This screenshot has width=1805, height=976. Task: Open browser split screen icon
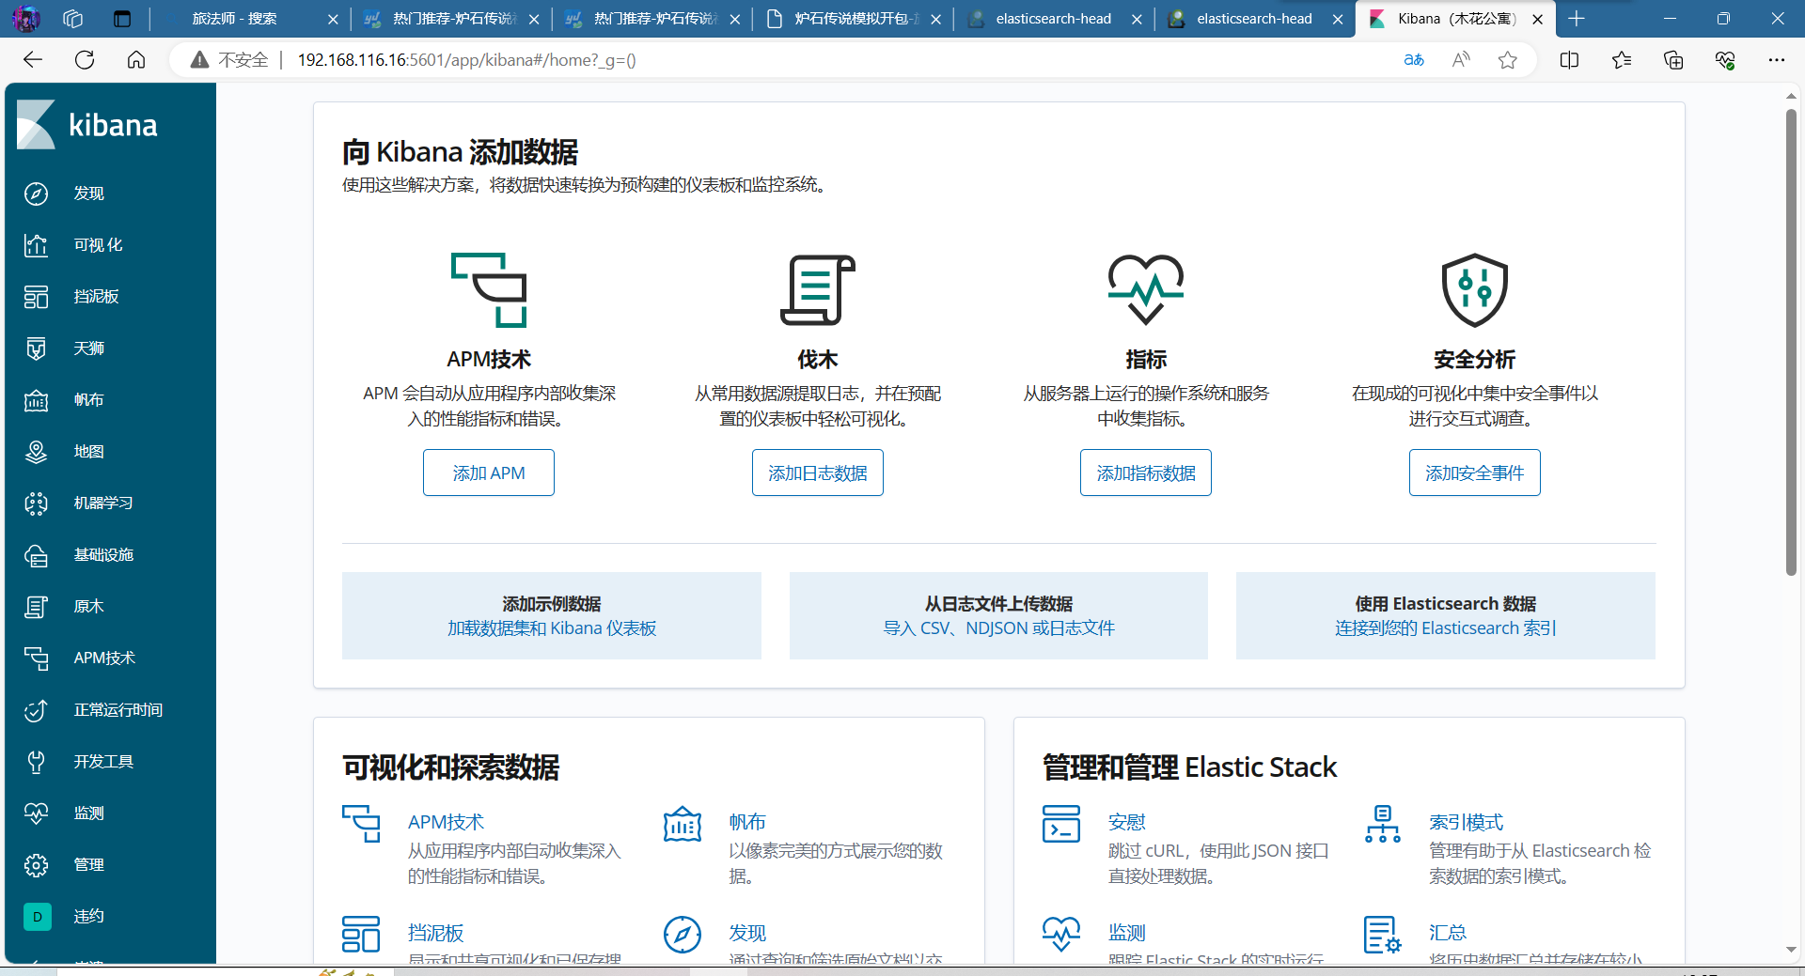[1569, 60]
